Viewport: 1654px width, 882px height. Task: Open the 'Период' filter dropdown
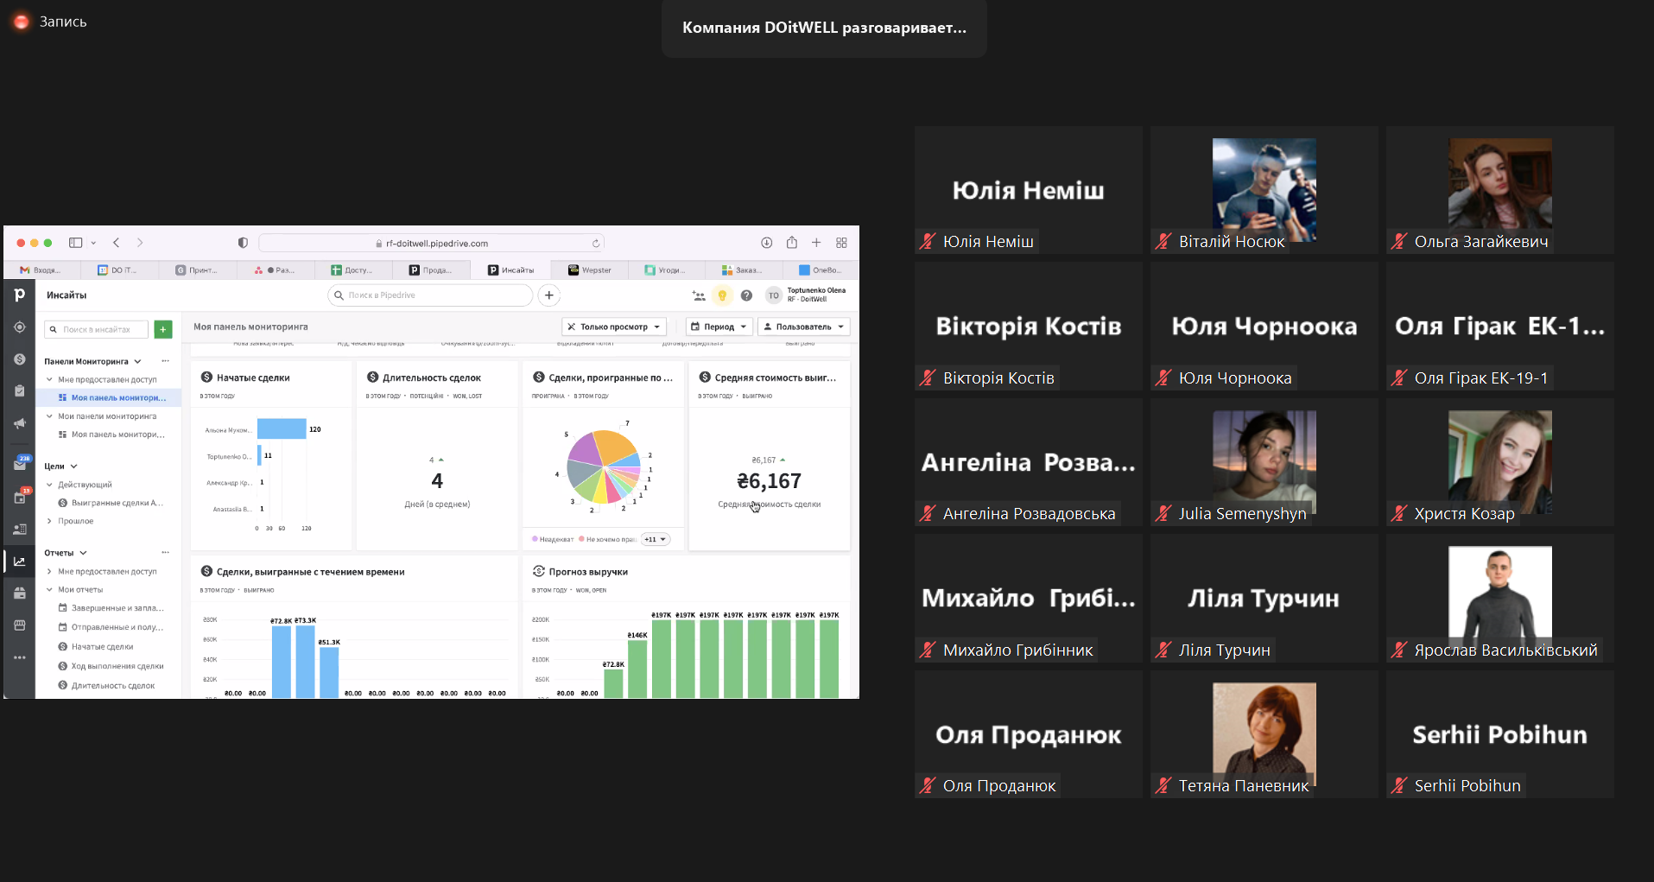click(719, 327)
